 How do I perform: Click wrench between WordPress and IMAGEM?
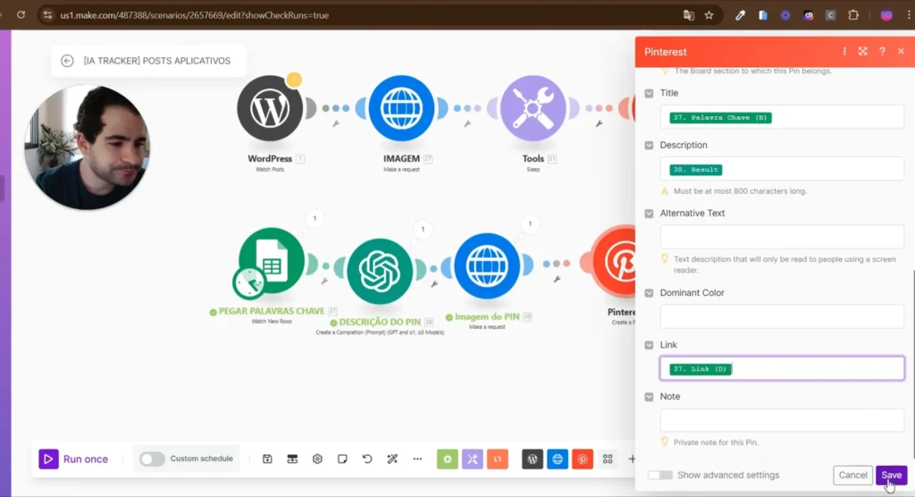(x=336, y=124)
